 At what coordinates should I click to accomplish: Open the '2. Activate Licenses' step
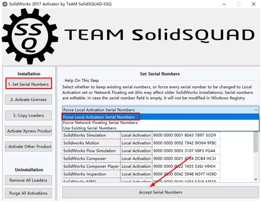pyautogui.click(x=29, y=99)
